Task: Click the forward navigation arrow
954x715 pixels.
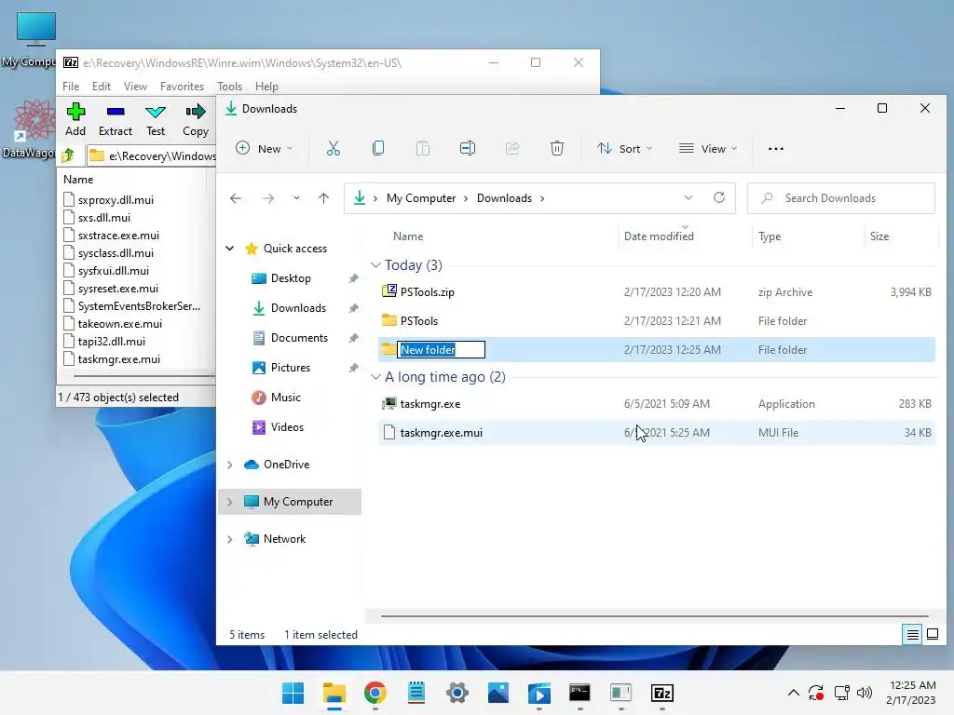Action: (267, 198)
